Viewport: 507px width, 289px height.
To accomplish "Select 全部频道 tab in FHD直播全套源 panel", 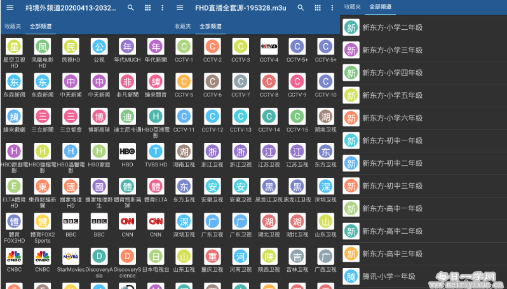I will 210,26.
